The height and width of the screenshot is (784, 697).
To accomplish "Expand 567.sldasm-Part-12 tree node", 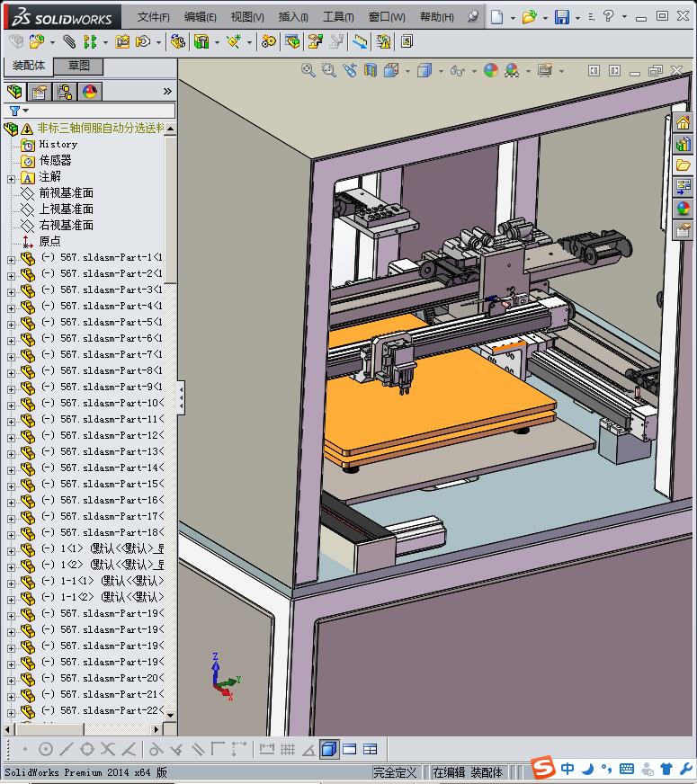I will click(11, 438).
